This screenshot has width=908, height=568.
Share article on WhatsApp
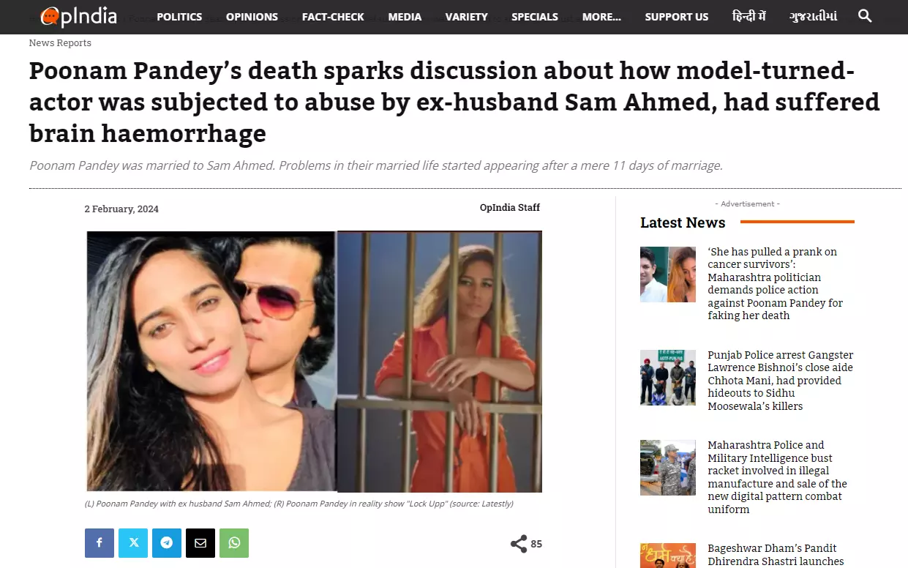coord(234,543)
